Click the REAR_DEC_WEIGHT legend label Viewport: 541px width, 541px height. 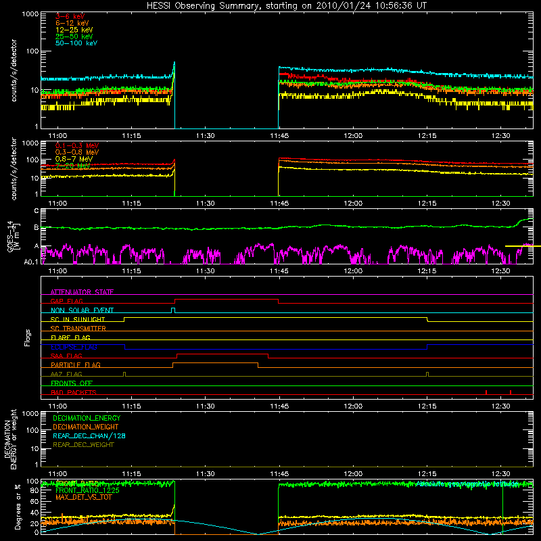[83, 445]
